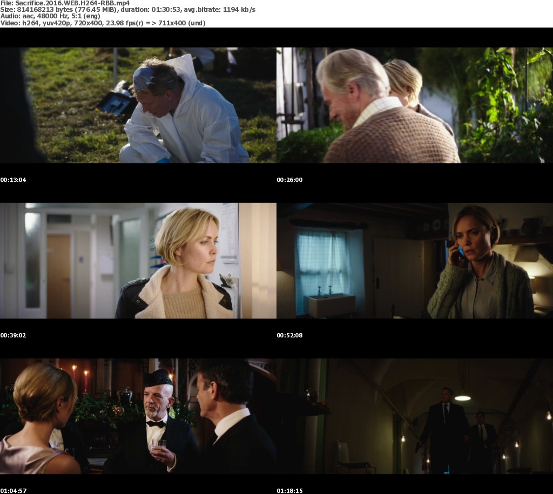The width and height of the screenshot is (553, 494).
Task: Select the 00:39:02 timestamp
Action: (x=13, y=335)
